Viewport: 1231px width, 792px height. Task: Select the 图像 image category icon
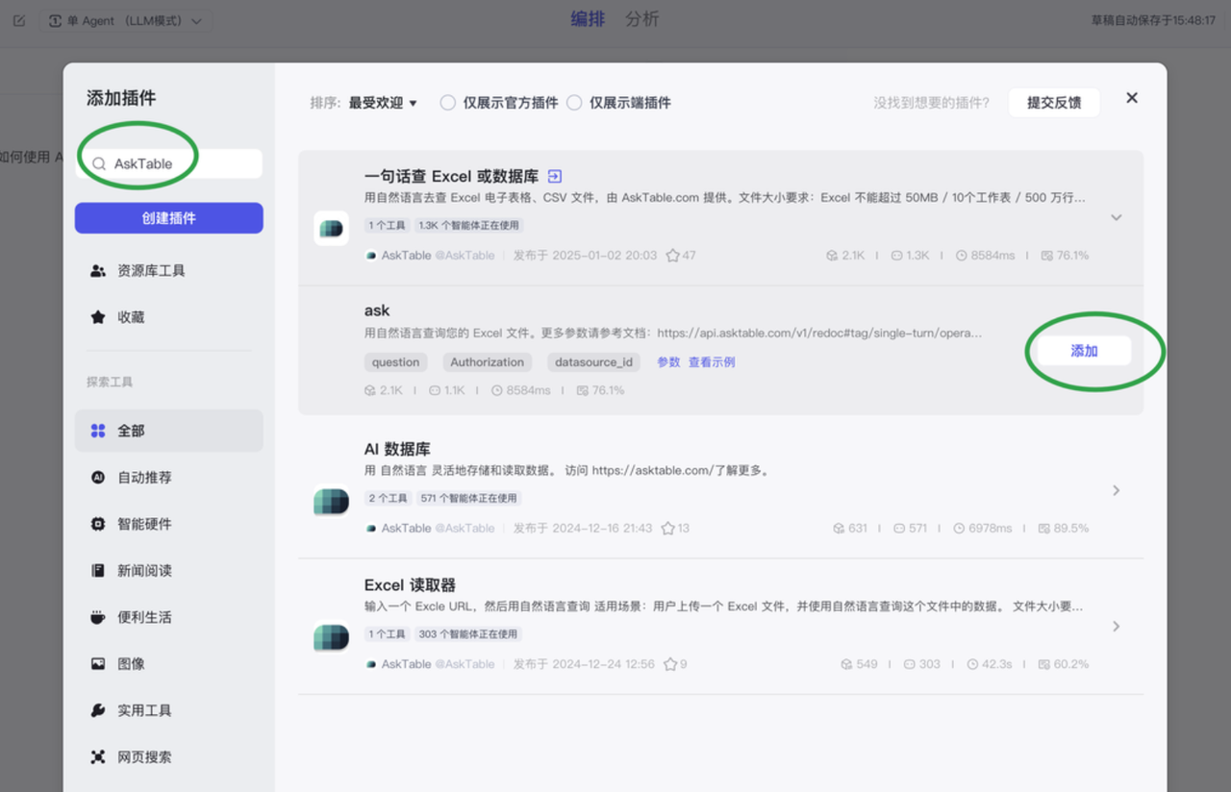pos(97,663)
